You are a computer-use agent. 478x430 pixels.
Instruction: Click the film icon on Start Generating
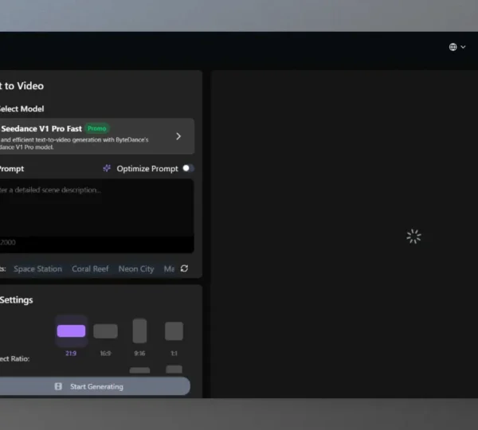(58, 386)
